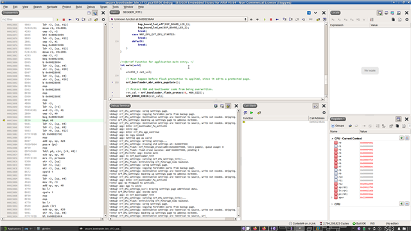
Task: Open the Navigate menu
Action: 52,7
